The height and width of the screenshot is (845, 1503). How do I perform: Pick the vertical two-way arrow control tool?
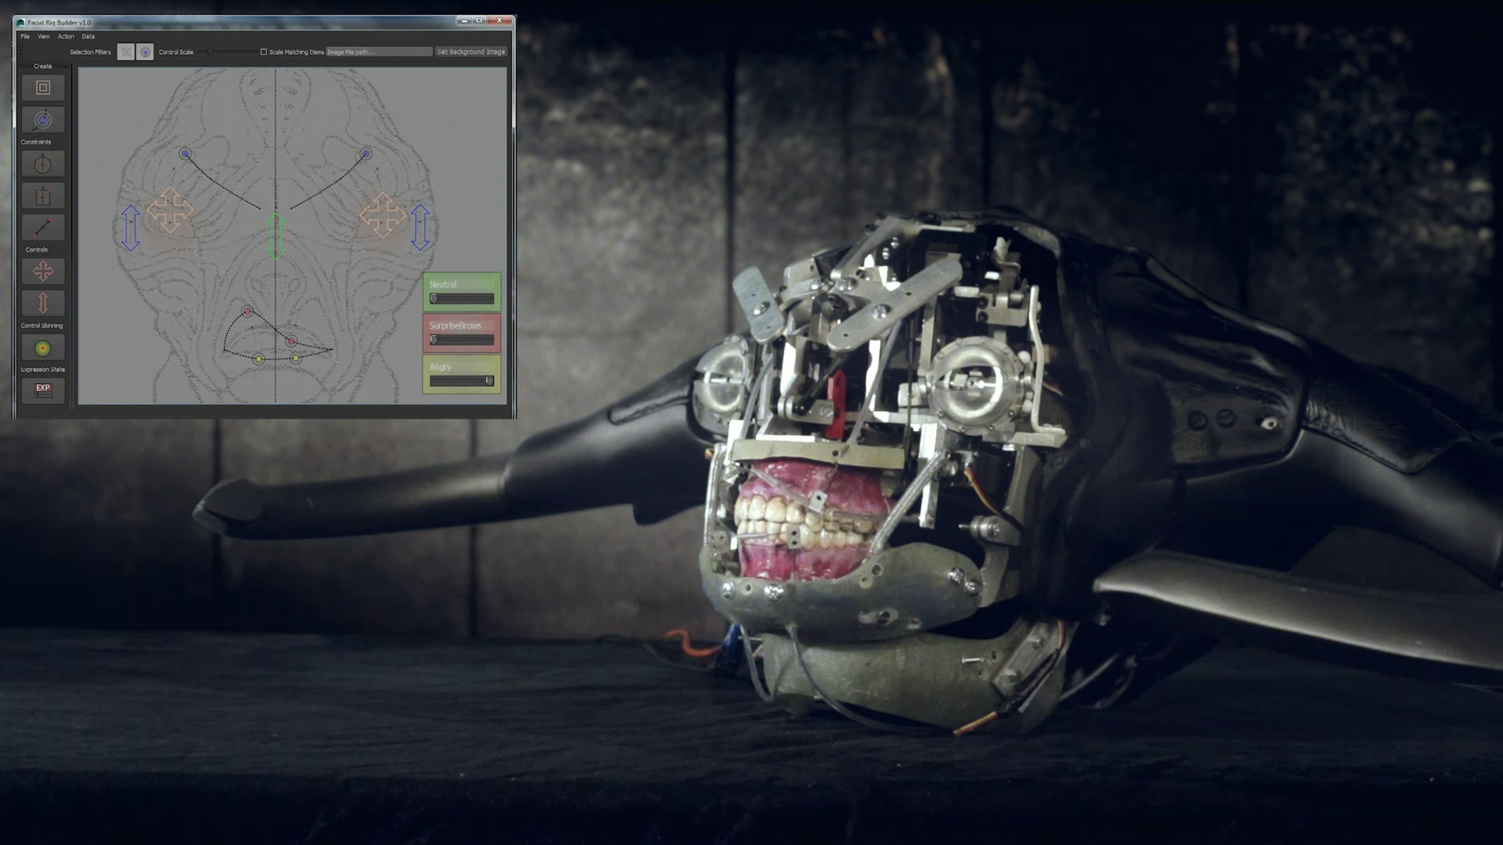coord(43,303)
